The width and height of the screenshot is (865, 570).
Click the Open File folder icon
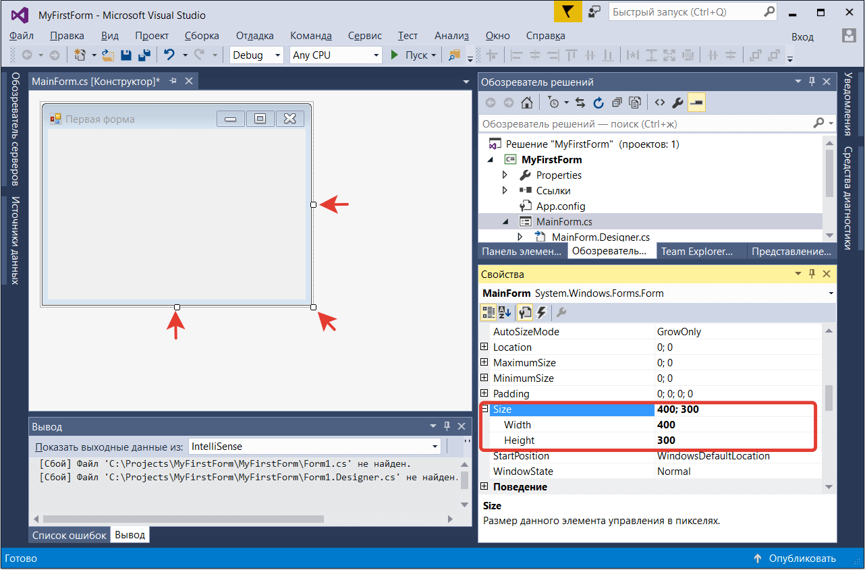(x=109, y=55)
